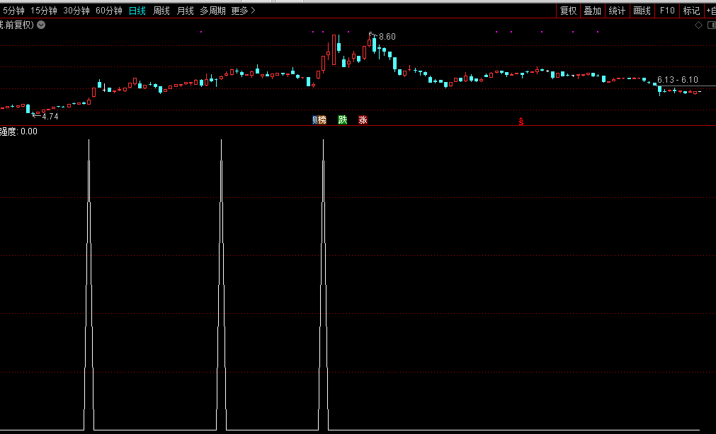Select the 周线 weekly chart tab
The image size is (716, 434).
(x=161, y=11)
